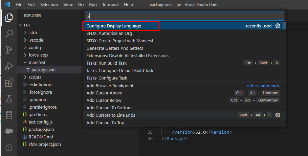Open the database icon in activity bar
The width and height of the screenshot is (308, 156).
9,115
